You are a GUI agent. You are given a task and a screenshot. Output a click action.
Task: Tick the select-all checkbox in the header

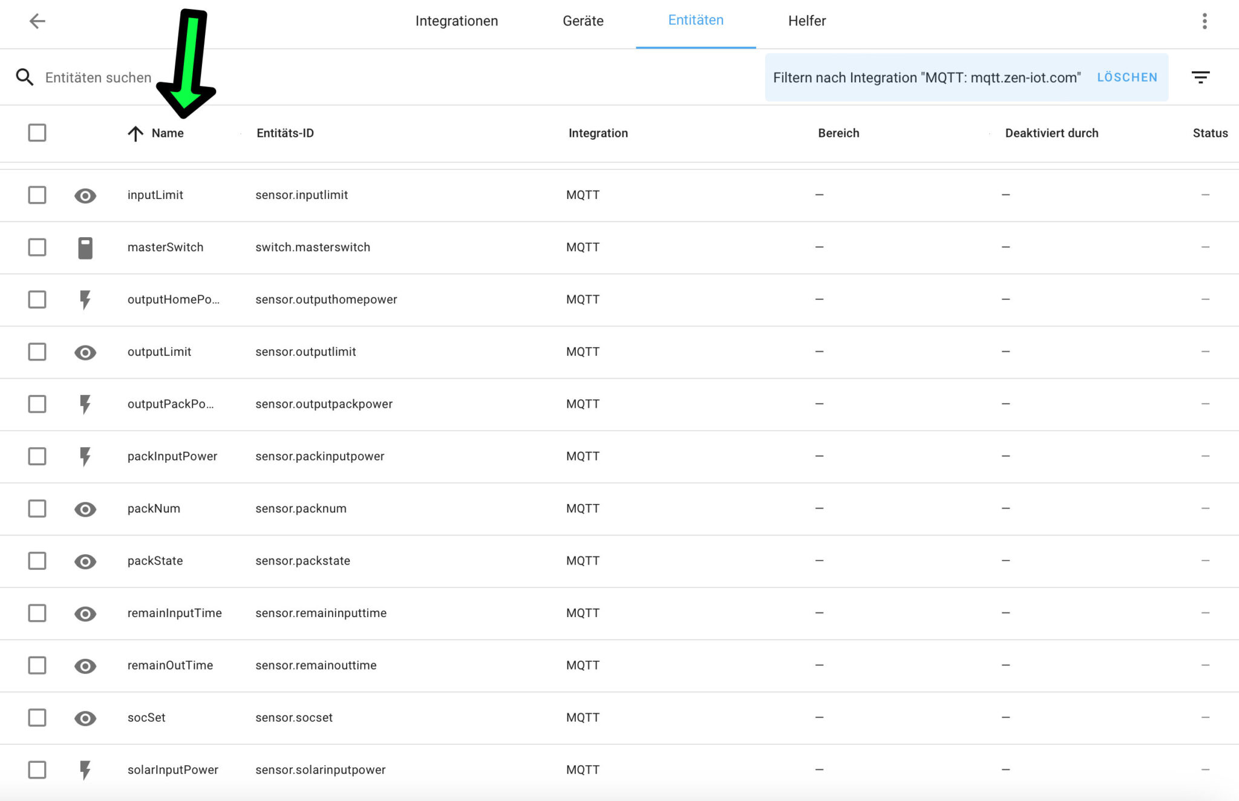[37, 133]
